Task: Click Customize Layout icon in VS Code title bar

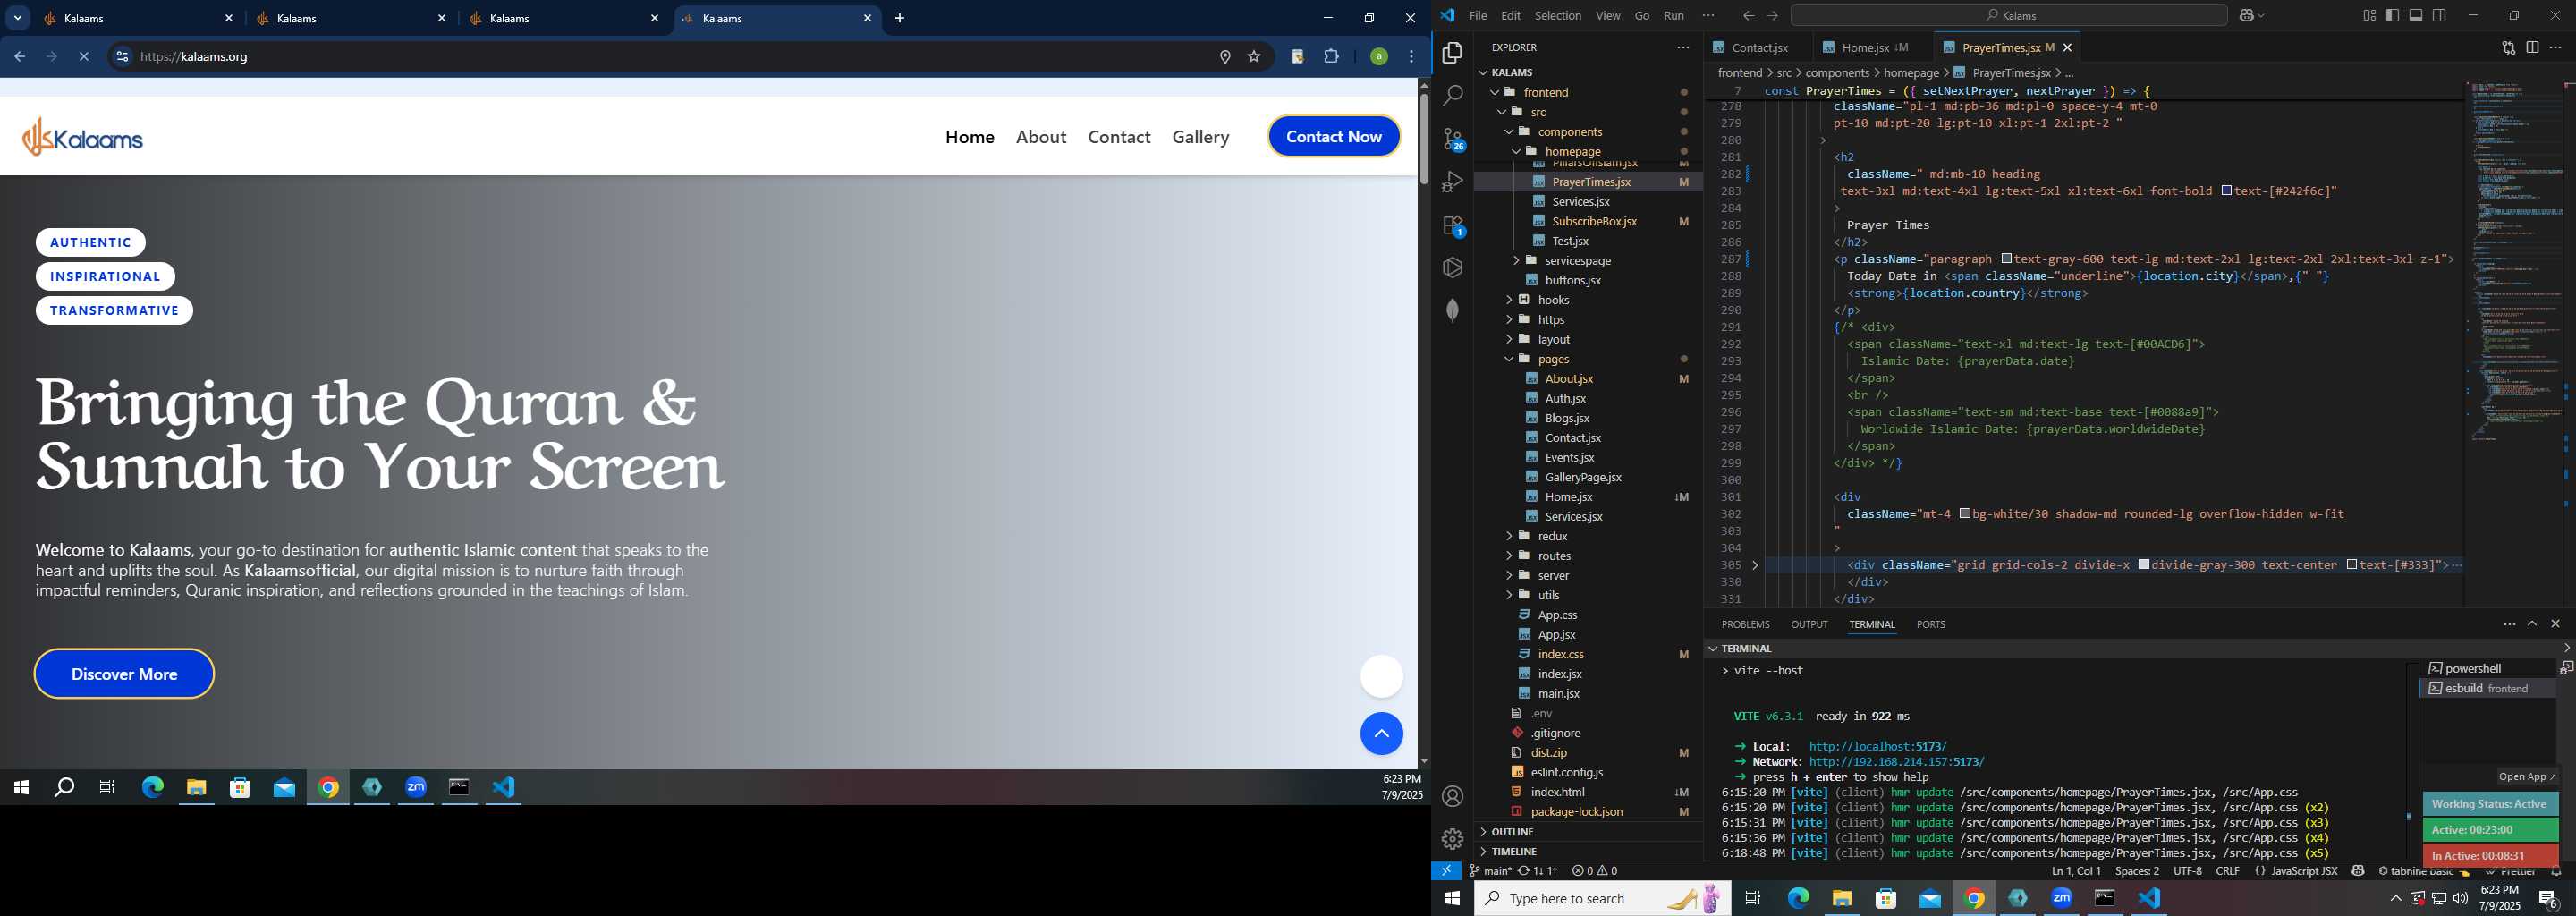Action: coord(2369,16)
